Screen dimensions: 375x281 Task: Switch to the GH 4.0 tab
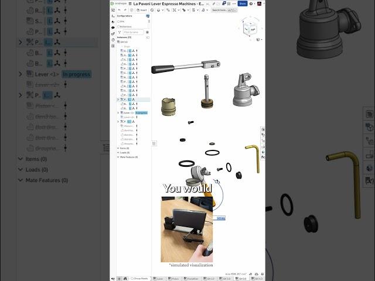257,279
